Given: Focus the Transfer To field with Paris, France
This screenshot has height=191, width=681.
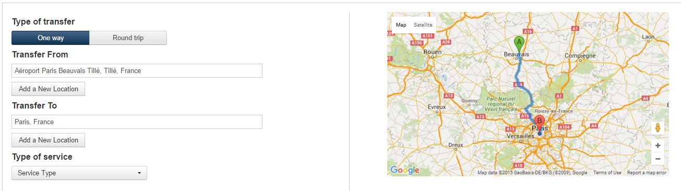Looking at the screenshot, I should click(137, 122).
